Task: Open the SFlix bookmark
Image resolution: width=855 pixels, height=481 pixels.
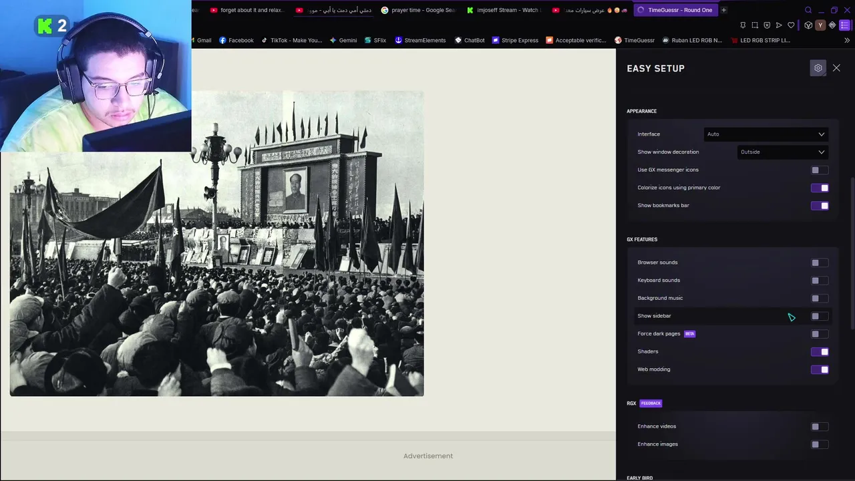Action: [x=375, y=40]
